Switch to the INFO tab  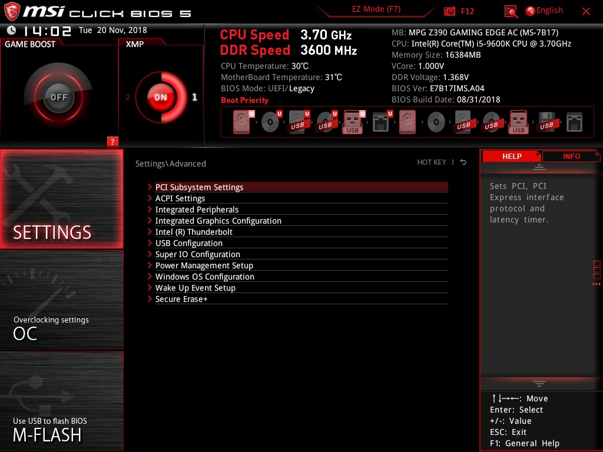571,157
